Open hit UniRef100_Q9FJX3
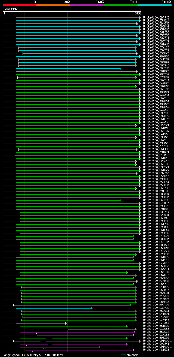This screenshot has height=357, width=174. pos(156,17)
